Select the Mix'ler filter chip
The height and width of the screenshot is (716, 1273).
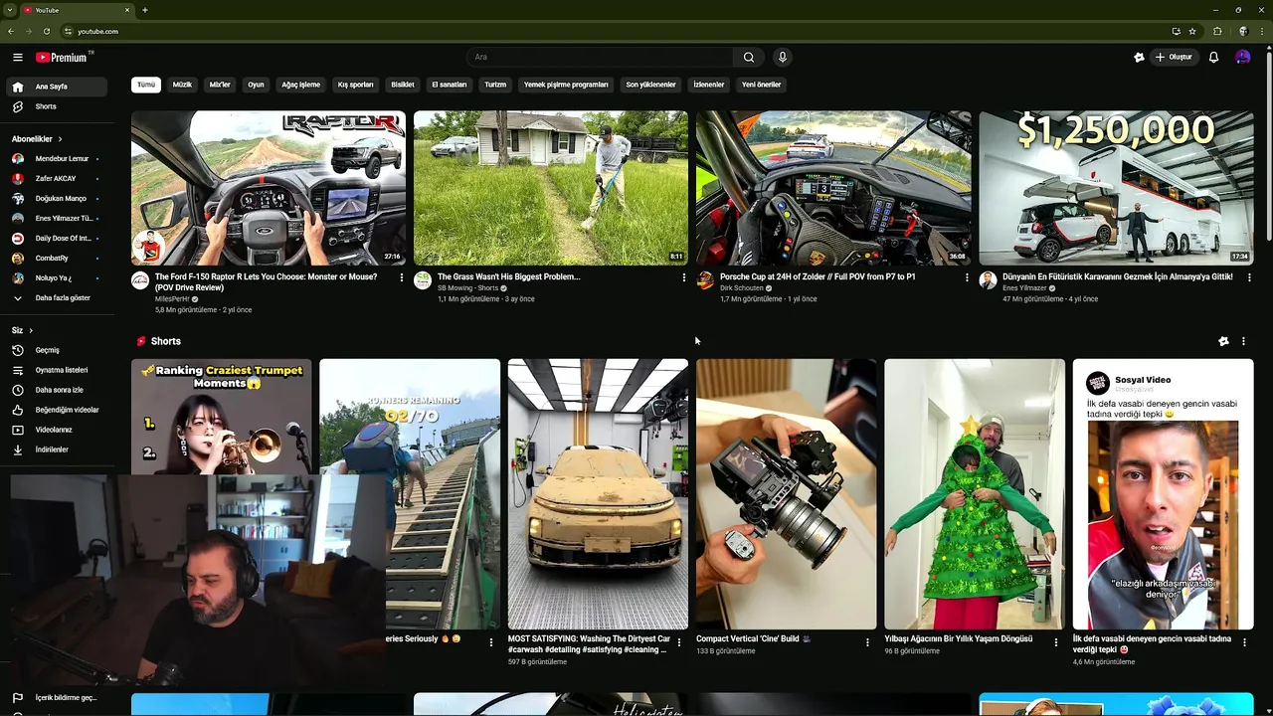(x=220, y=85)
